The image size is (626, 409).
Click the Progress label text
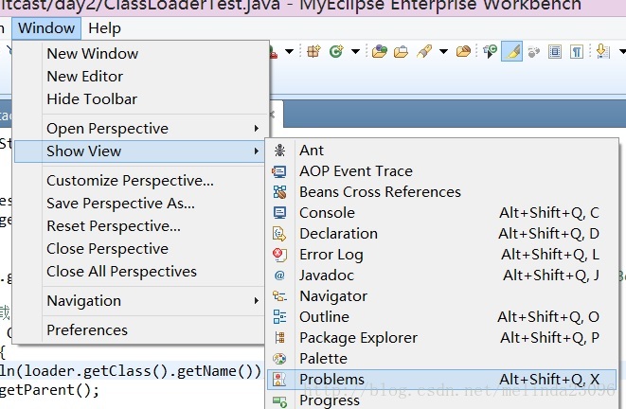[330, 400]
